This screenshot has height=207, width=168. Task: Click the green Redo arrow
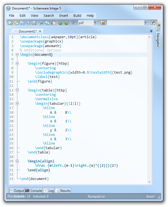click(66, 23)
